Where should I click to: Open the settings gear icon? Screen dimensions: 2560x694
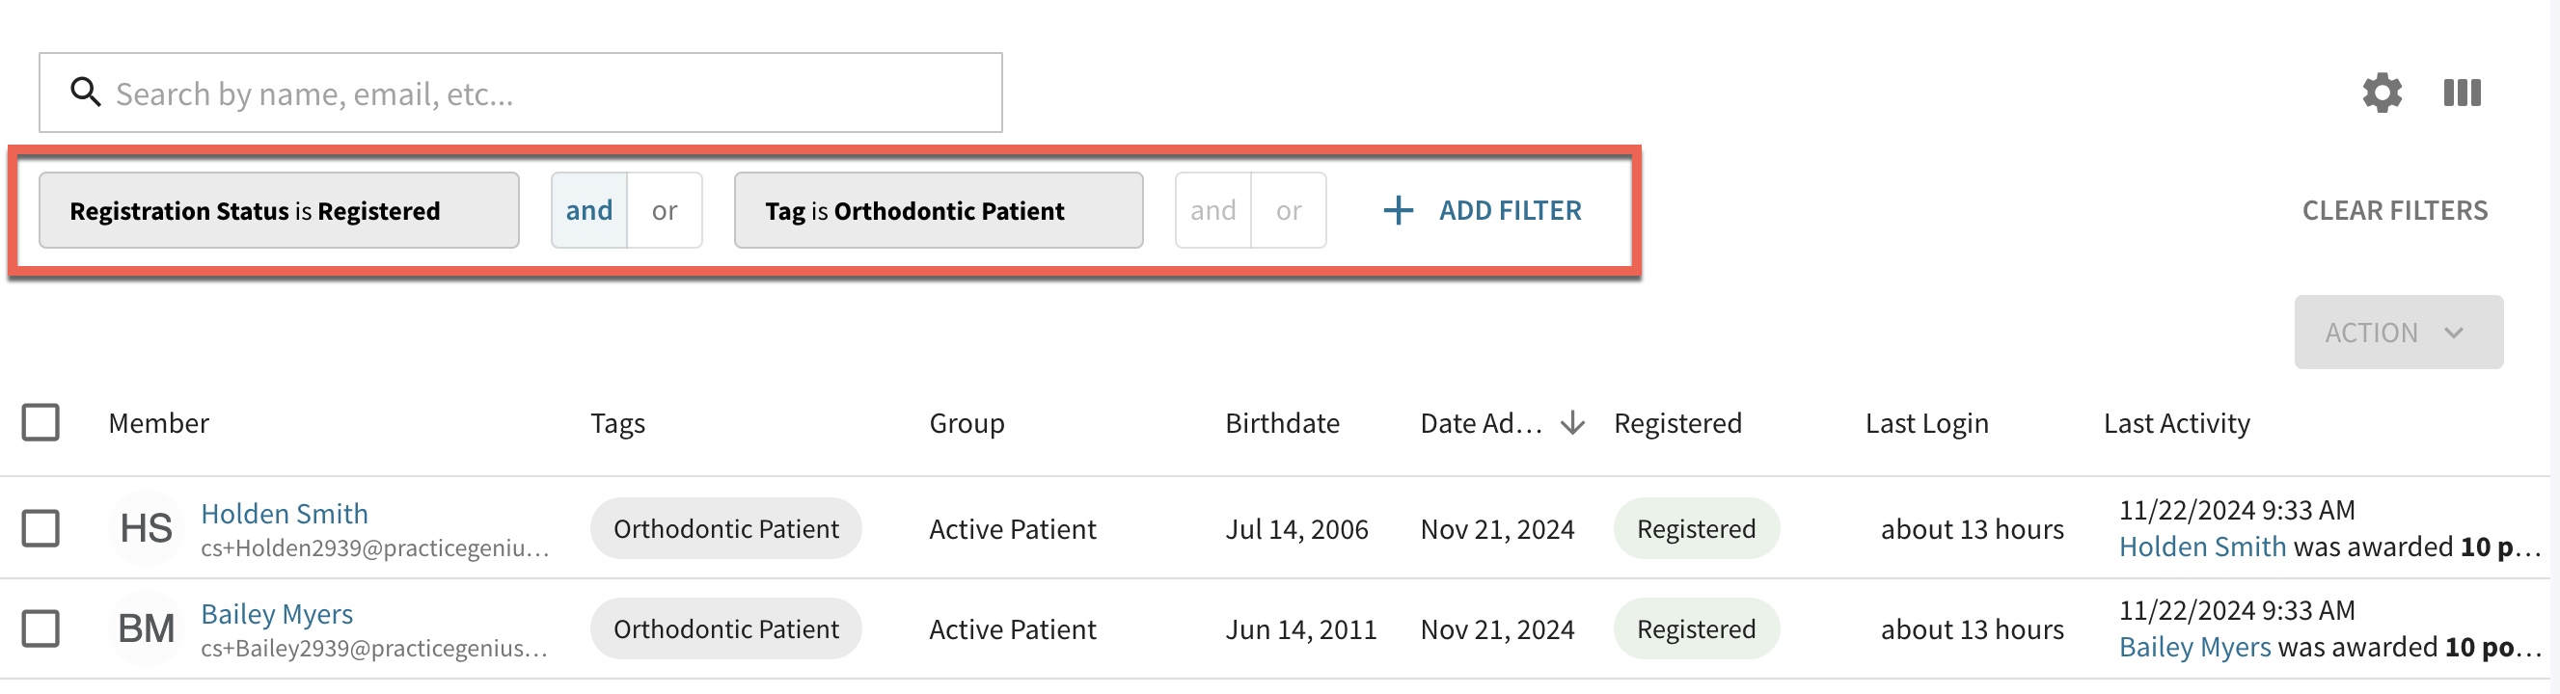2383,93
